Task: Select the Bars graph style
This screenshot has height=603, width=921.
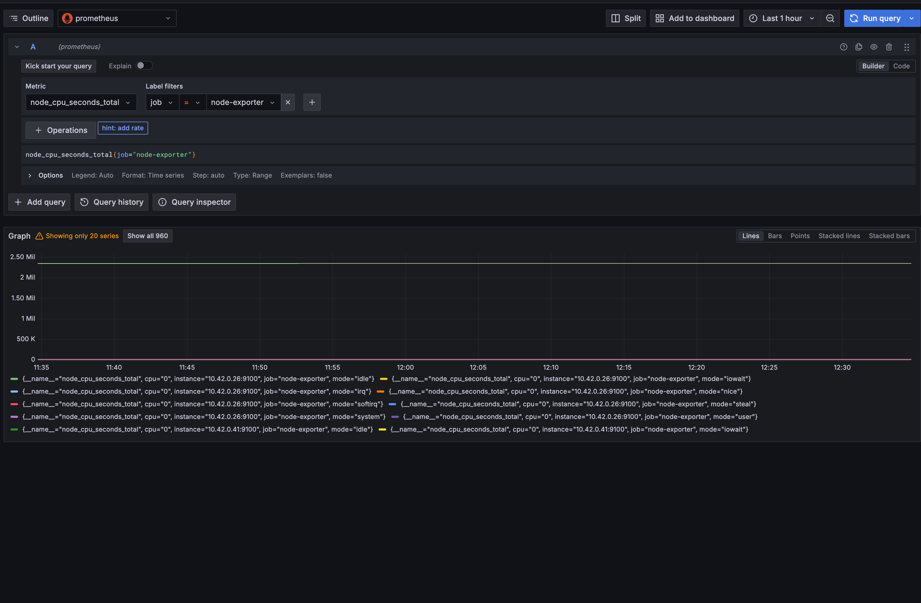Action: (x=775, y=236)
